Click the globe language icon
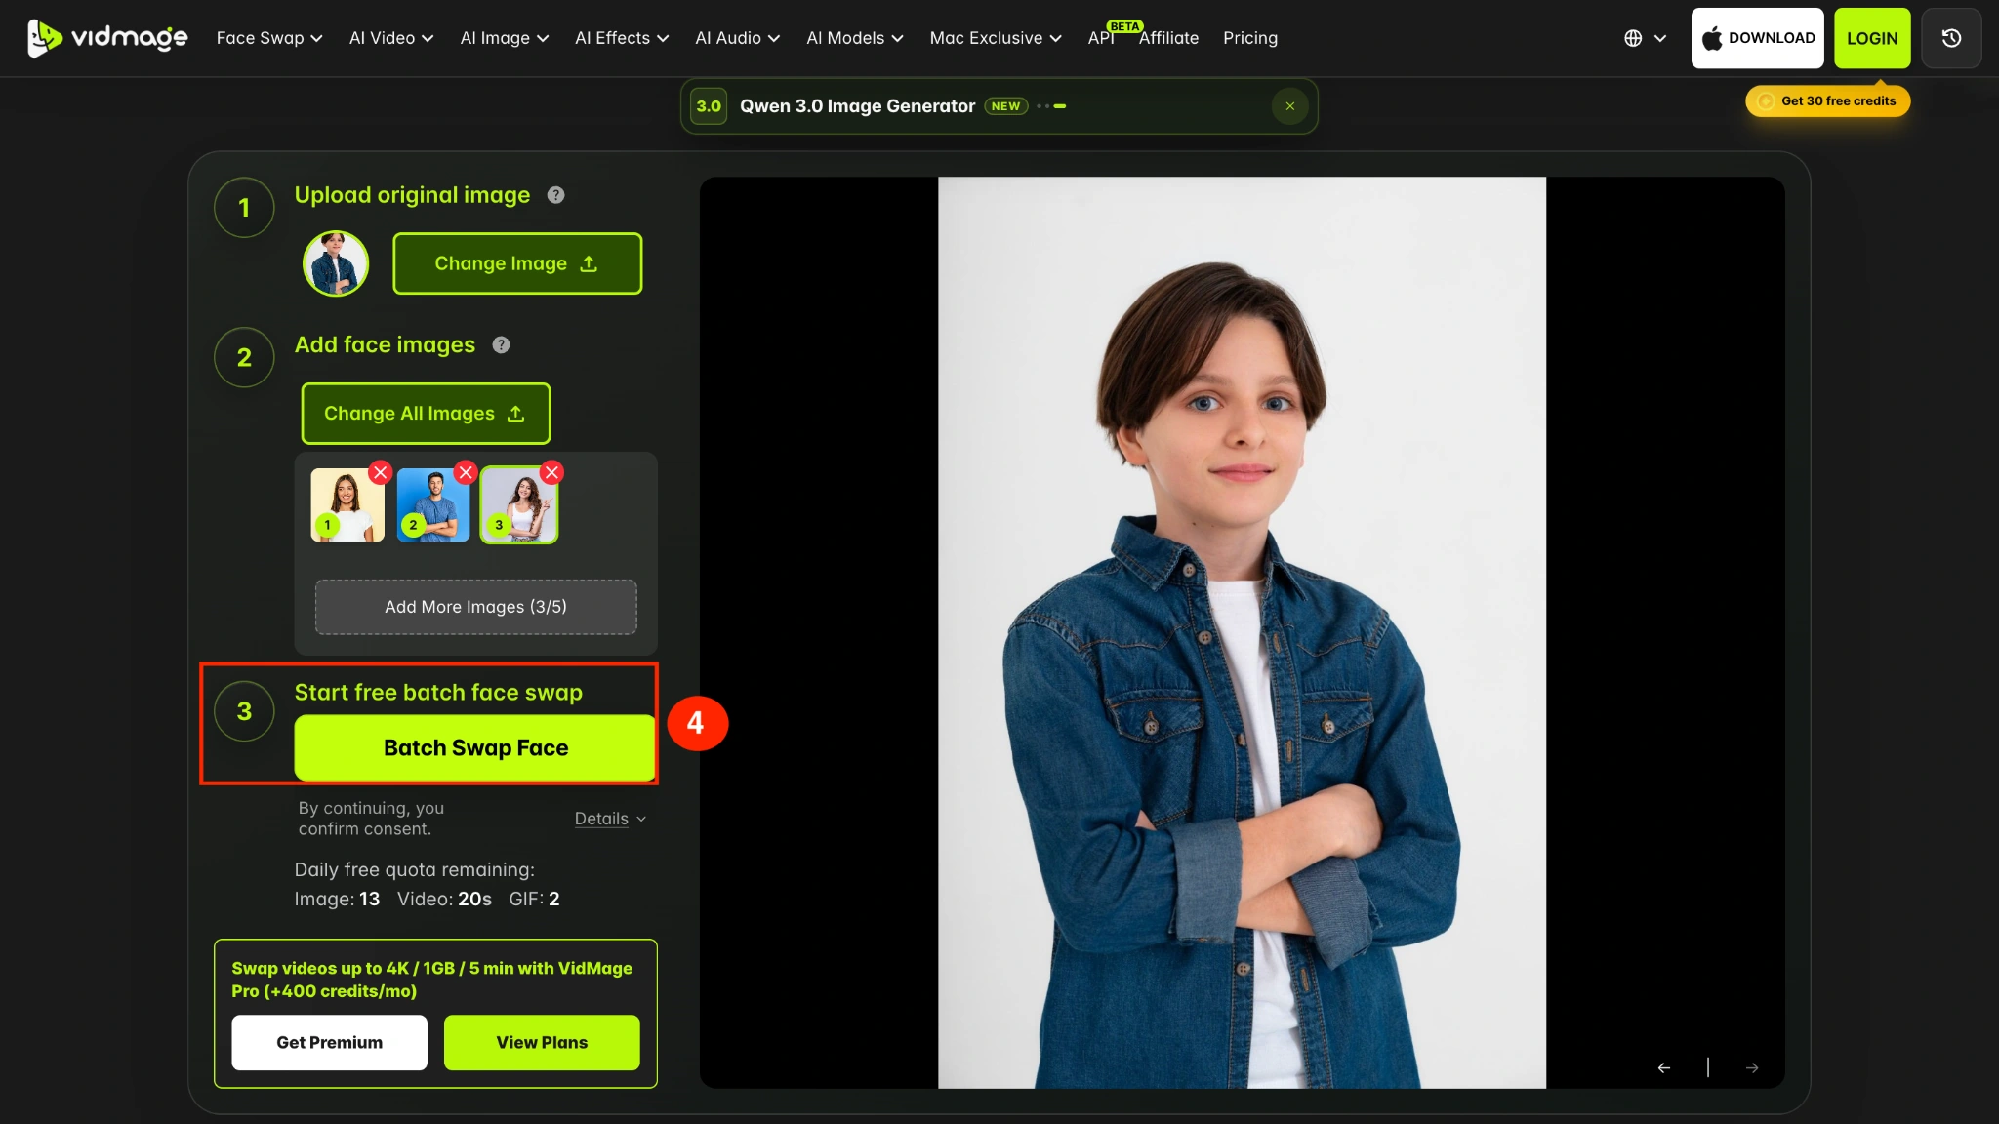Image resolution: width=1999 pixels, height=1124 pixels. [x=1633, y=38]
